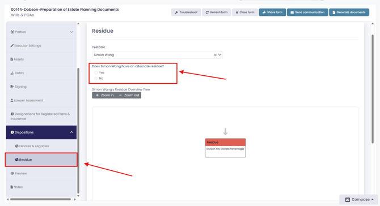Select Yes for alternate residue
Viewport: 380px width, 206px height.
coord(96,72)
